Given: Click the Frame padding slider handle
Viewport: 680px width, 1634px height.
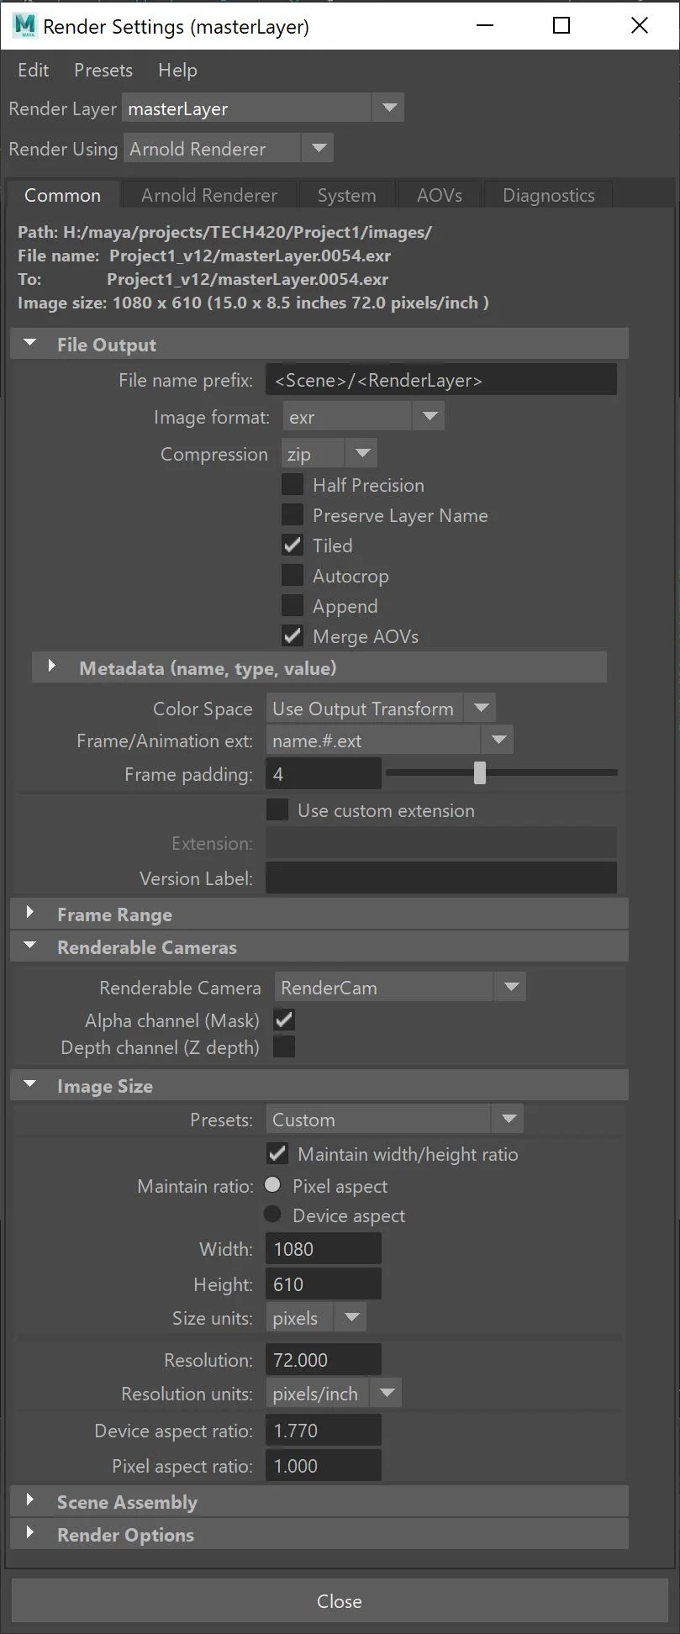Looking at the screenshot, I should (480, 773).
